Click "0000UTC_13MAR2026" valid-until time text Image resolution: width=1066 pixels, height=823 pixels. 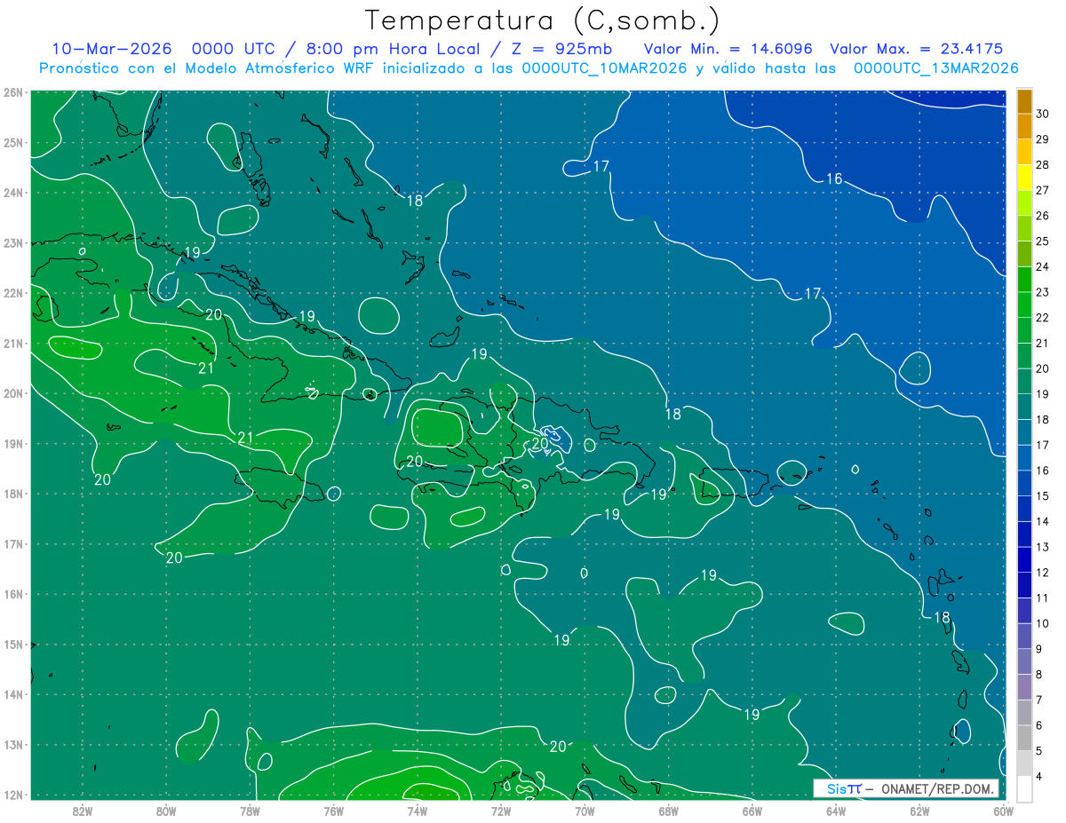pos(936,68)
